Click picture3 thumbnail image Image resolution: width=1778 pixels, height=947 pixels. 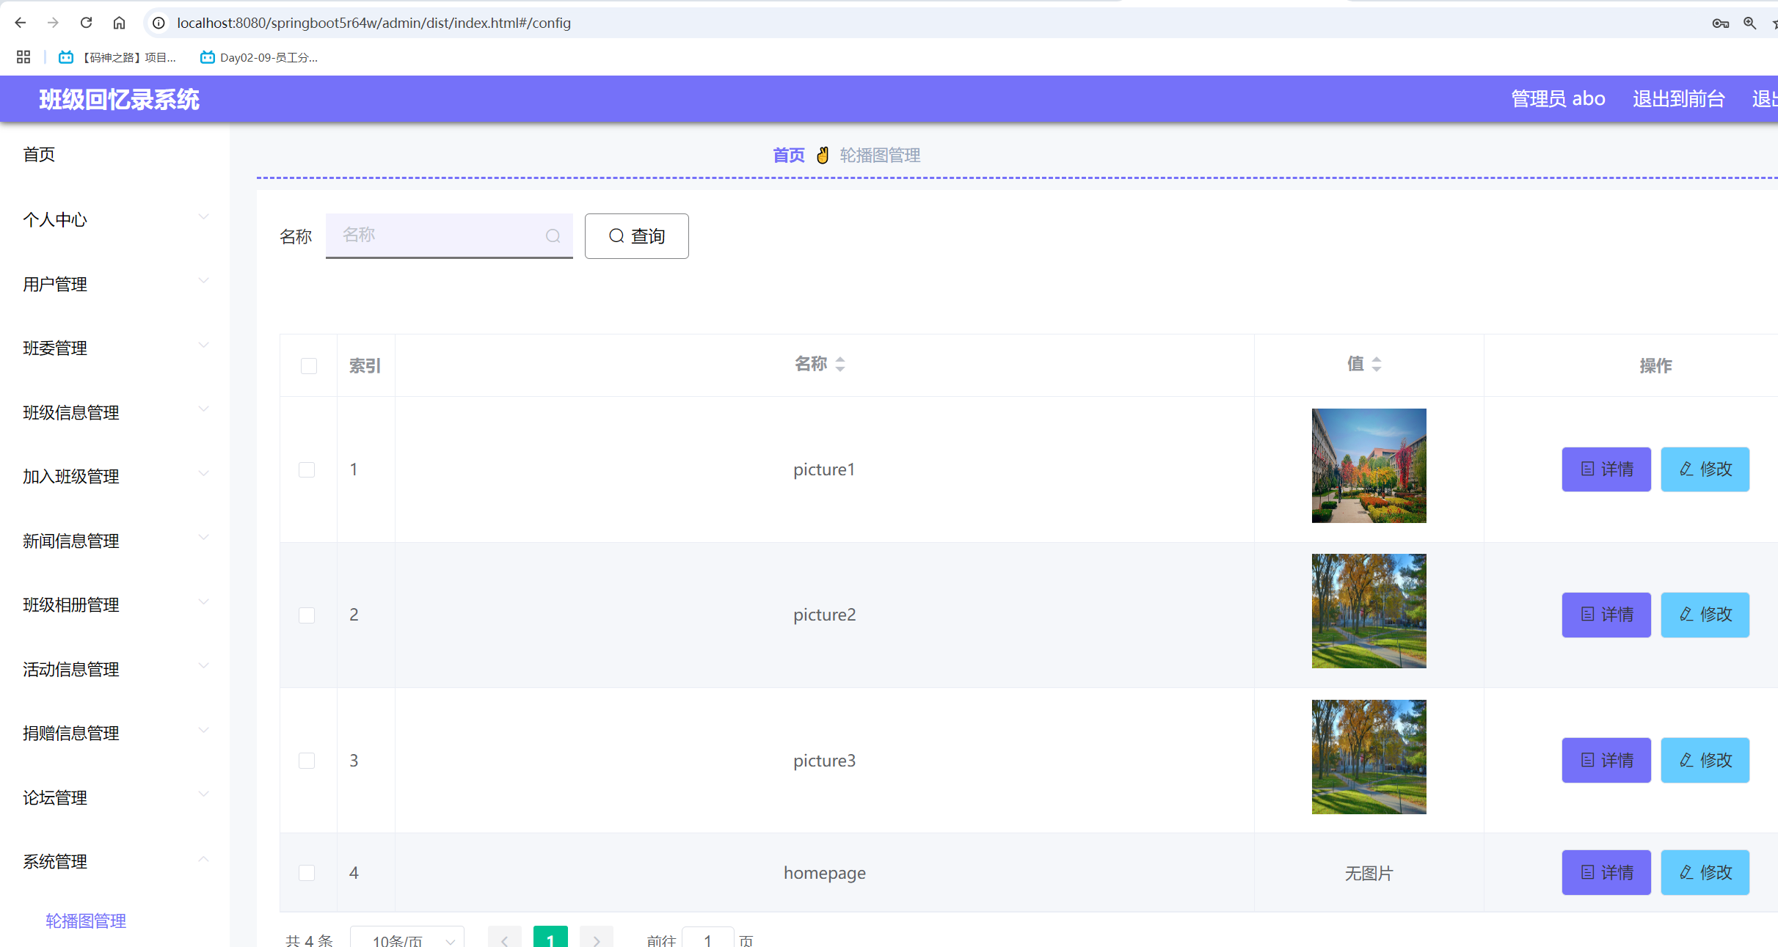1369,757
